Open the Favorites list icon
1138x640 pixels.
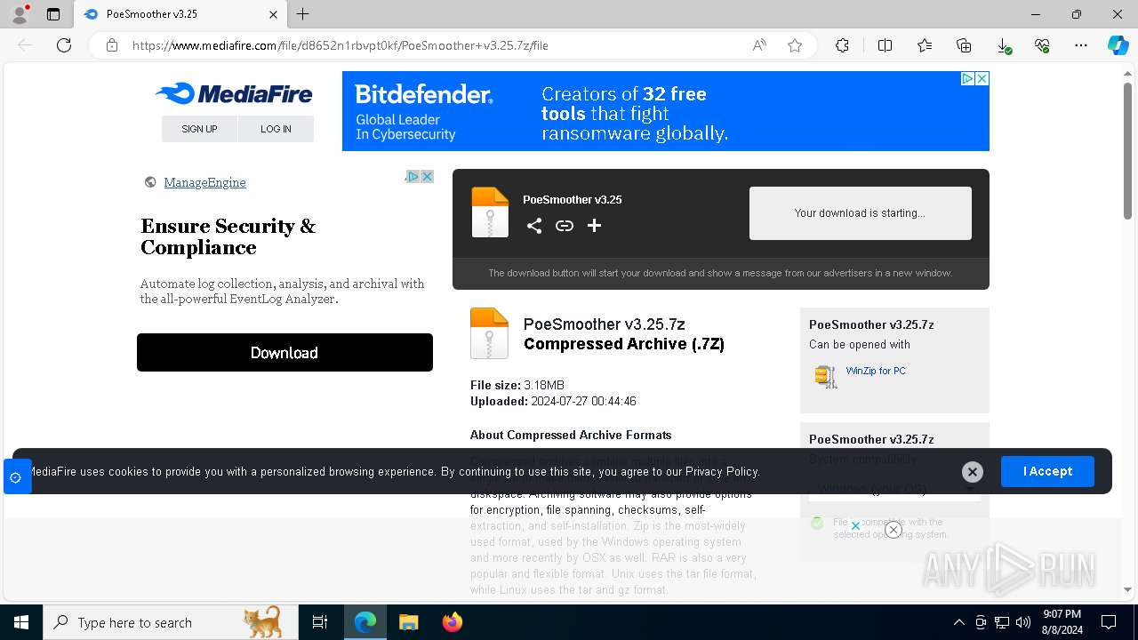[925, 45]
